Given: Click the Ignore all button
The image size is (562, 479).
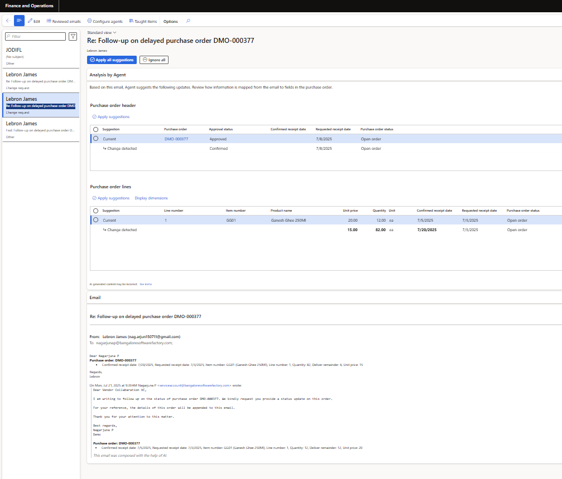Looking at the screenshot, I should pos(153,60).
